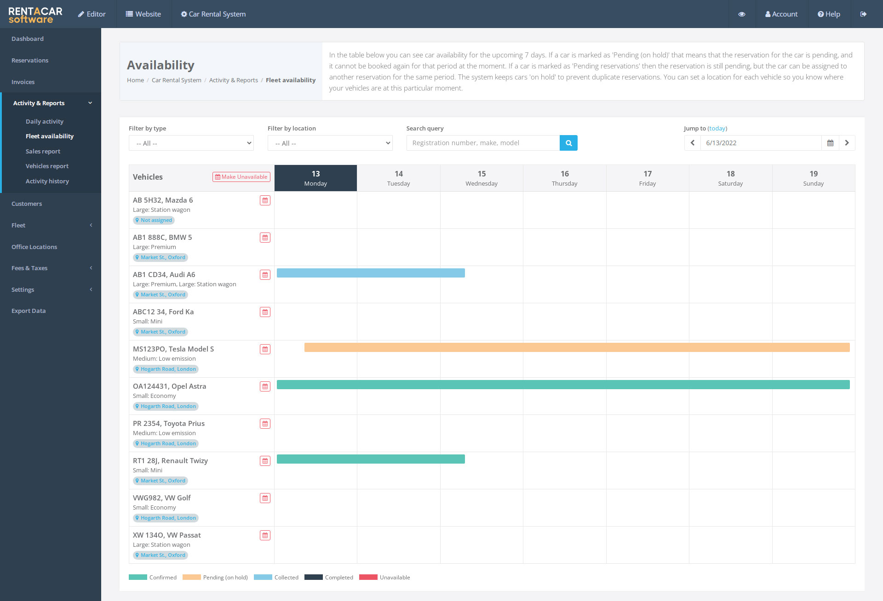
Task: Click the registration number search field
Action: 483,143
